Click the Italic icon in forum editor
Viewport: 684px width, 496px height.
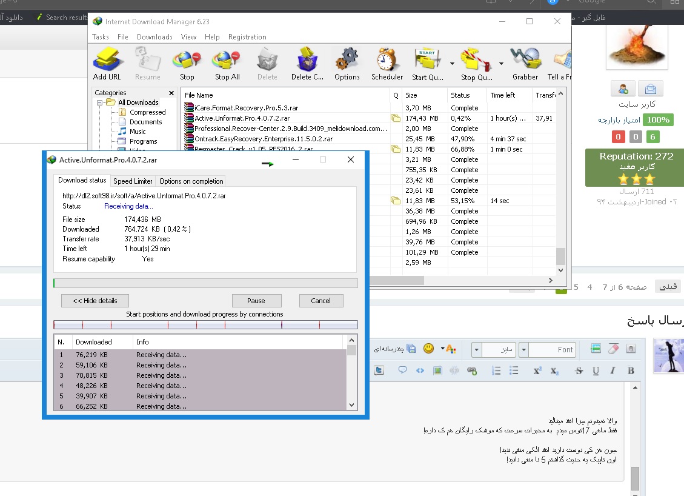(x=613, y=370)
